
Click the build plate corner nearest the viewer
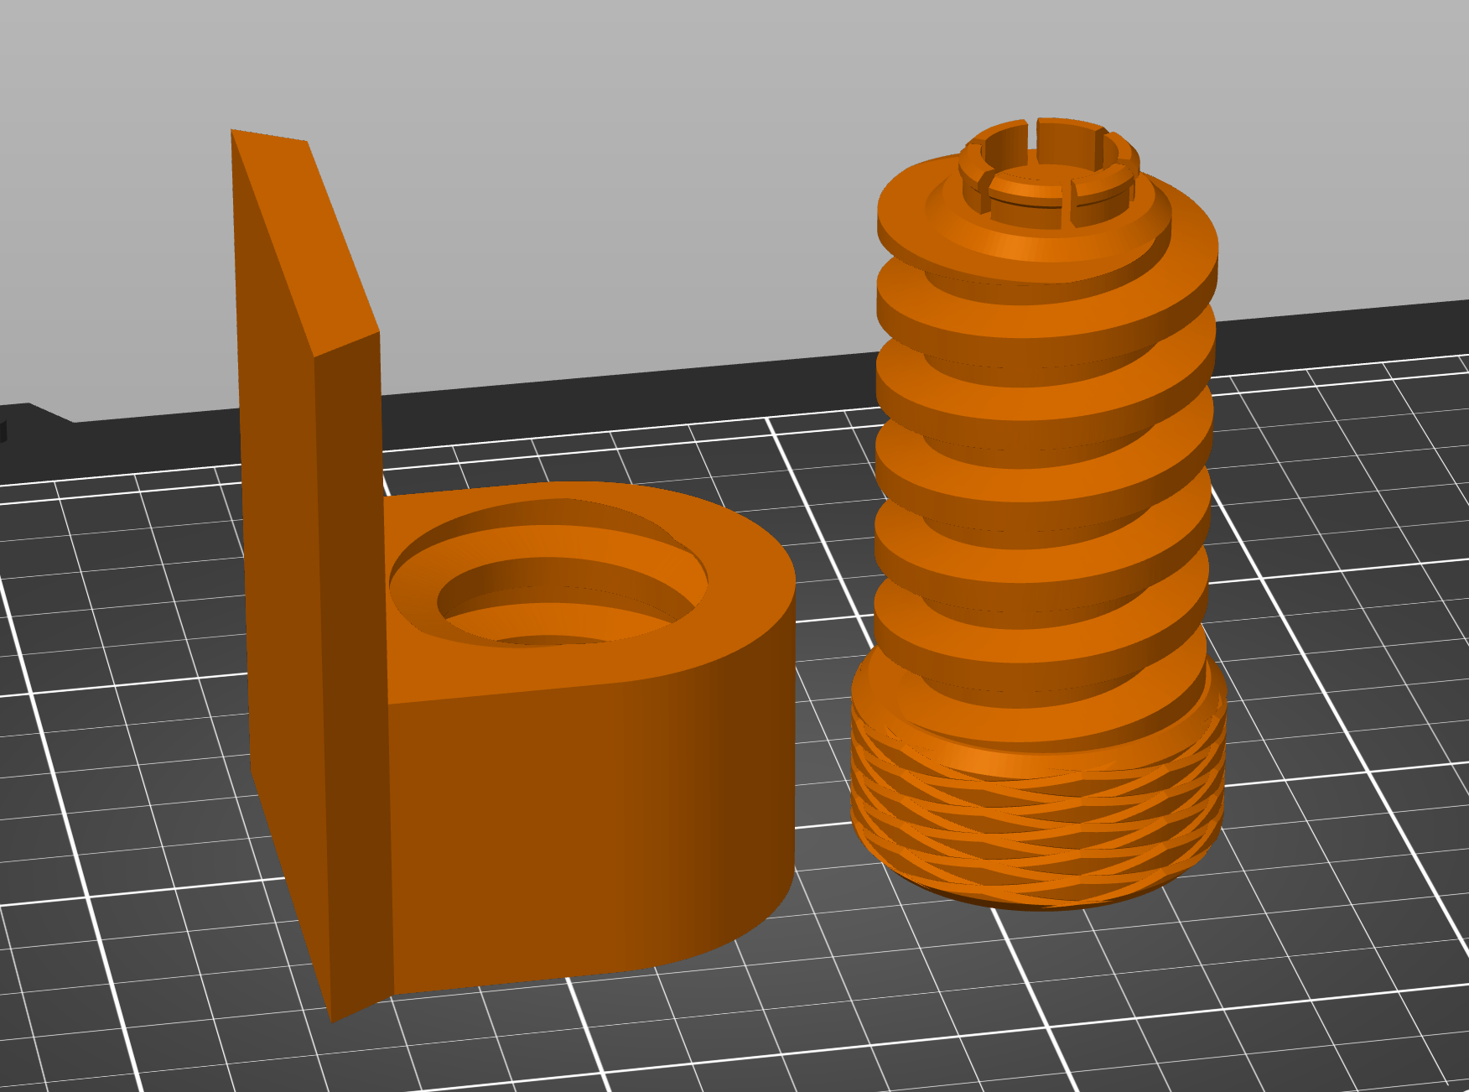click(x=738, y=1082)
